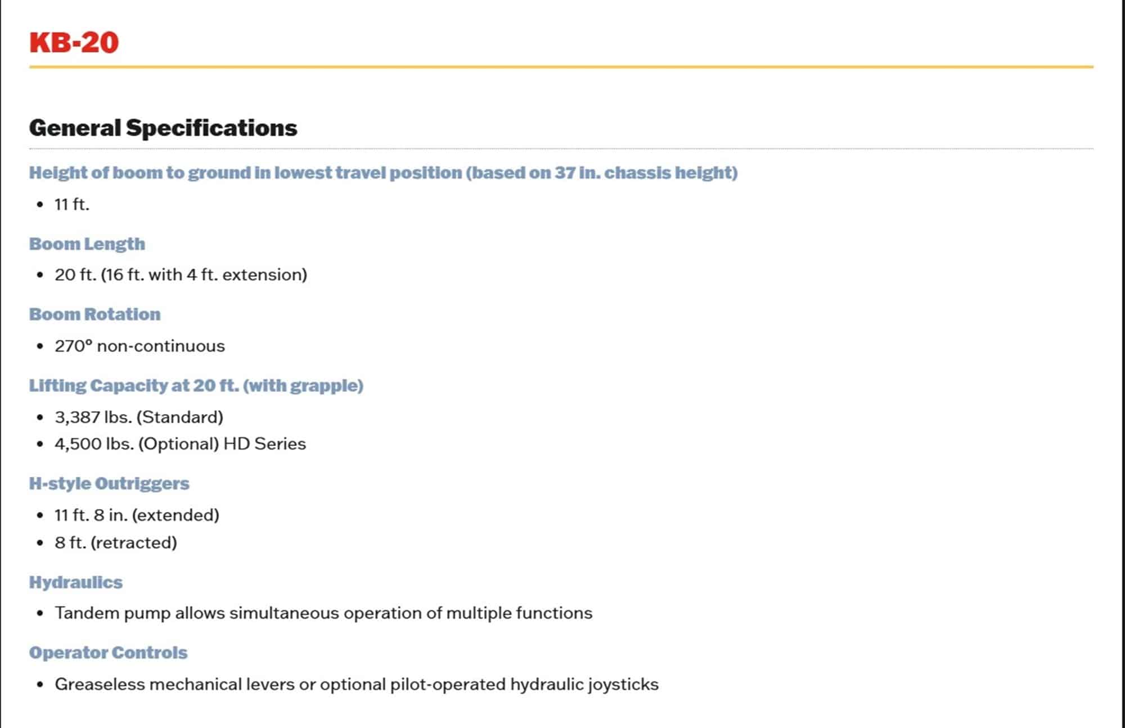
Task: Click the H-style Outriggers heading
Action: pos(109,483)
